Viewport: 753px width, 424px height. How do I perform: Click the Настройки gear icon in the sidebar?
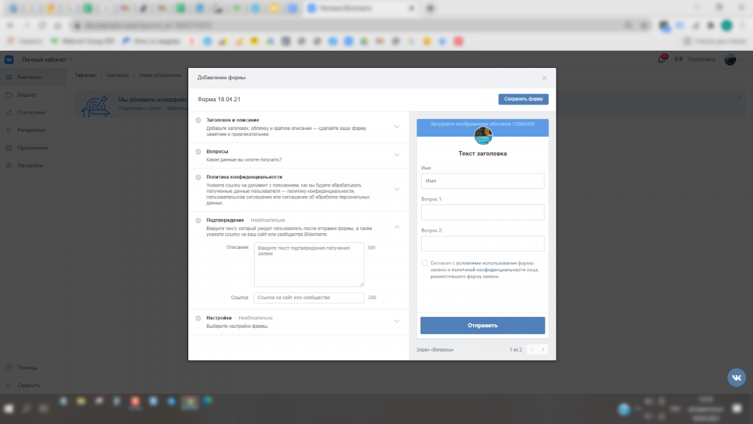click(x=9, y=166)
